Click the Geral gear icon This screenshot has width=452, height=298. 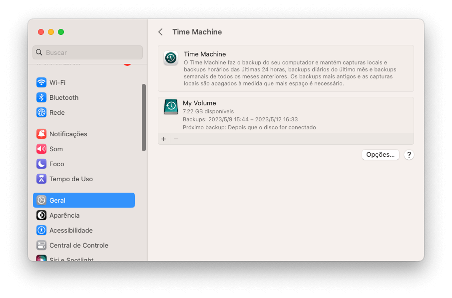(41, 200)
